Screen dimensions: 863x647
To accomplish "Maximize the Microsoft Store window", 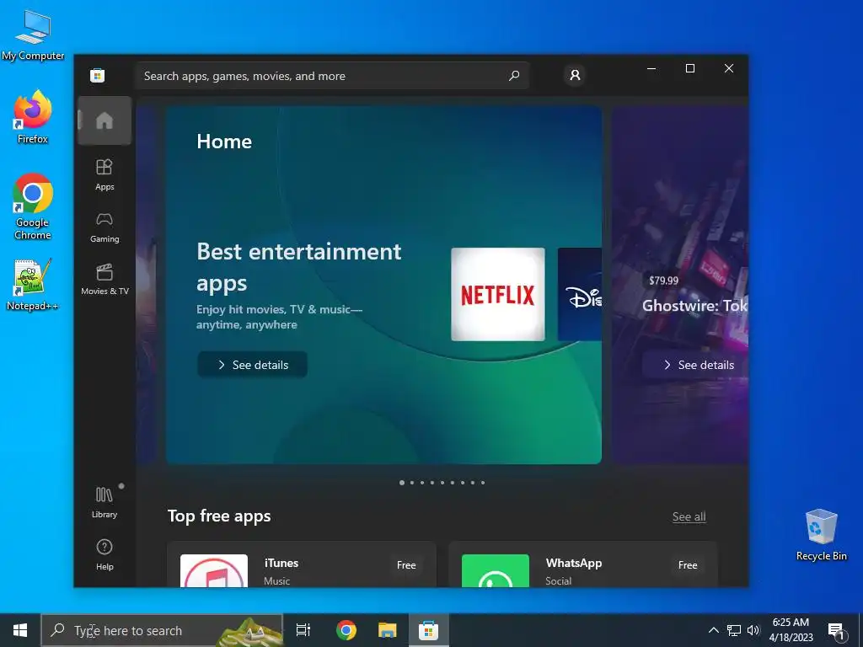I will tap(690, 68).
